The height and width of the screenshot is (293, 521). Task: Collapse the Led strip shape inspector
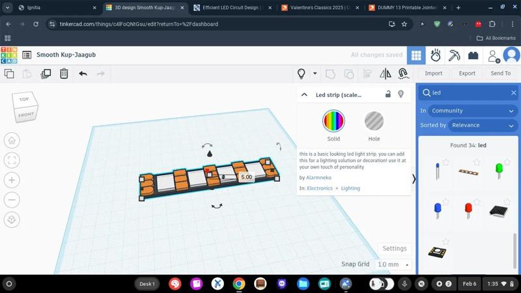304,94
